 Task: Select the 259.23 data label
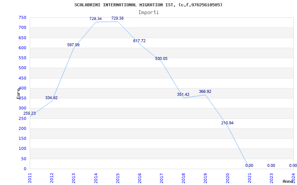click(29, 114)
